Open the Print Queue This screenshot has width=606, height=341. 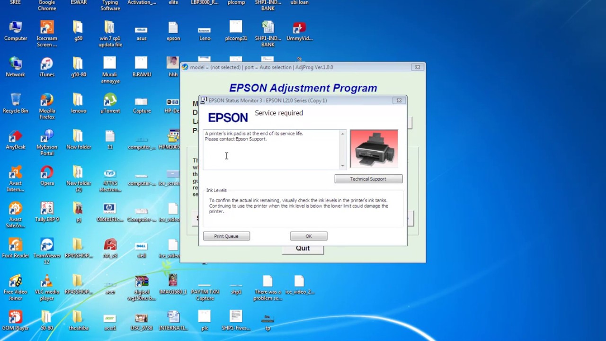(x=226, y=236)
